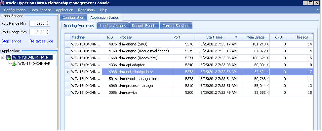Click port cell 5200

[183, 92]
